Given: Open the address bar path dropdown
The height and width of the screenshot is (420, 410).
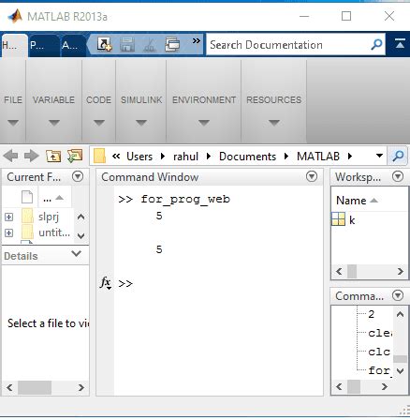Looking at the screenshot, I should (379, 156).
